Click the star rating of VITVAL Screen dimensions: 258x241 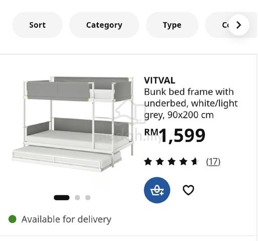pyautogui.click(x=172, y=162)
